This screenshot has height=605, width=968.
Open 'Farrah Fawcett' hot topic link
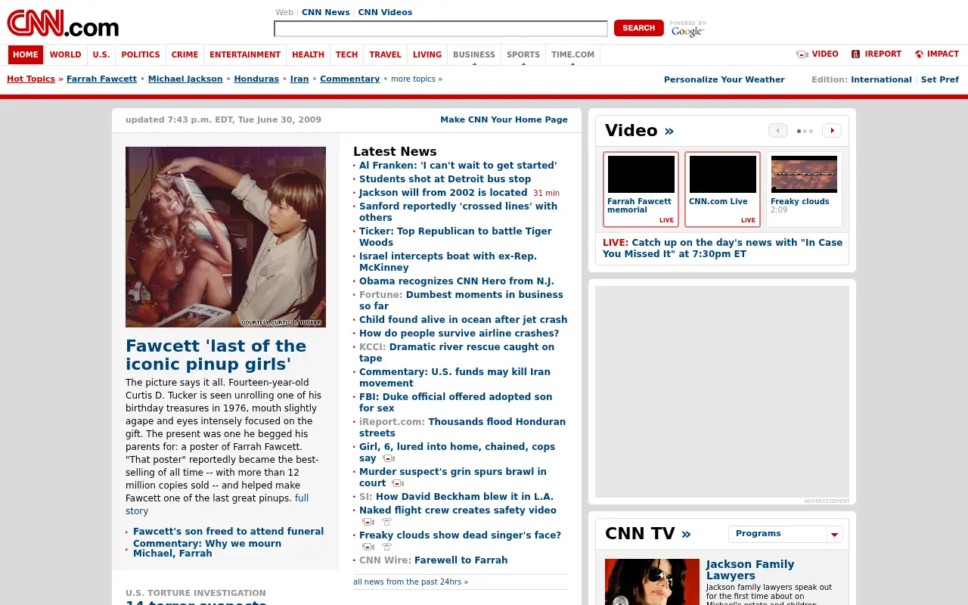[x=101, y=79]
